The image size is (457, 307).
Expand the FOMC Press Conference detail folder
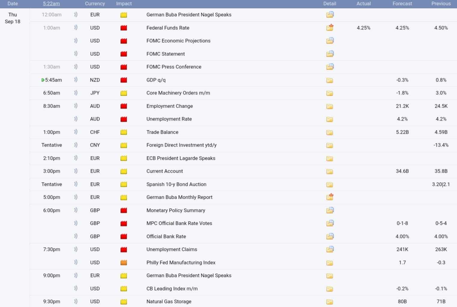click(330, 67)
